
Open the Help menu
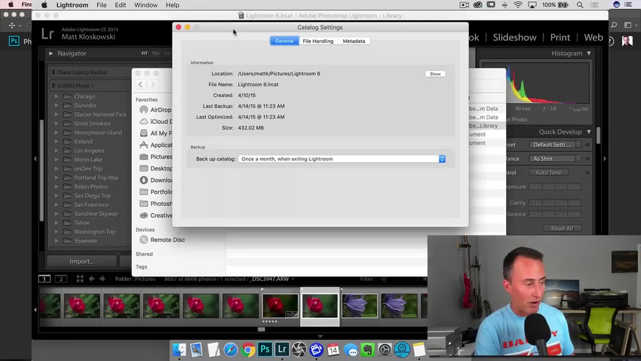coord(173,5)
